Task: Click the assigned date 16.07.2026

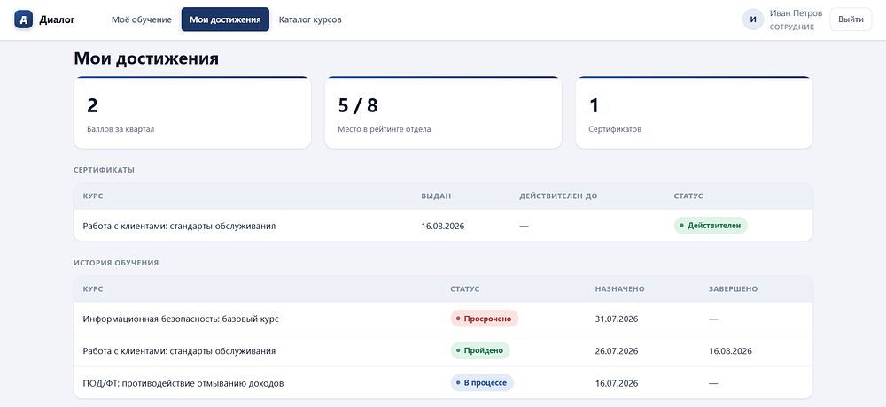Action: coord(617,383)
